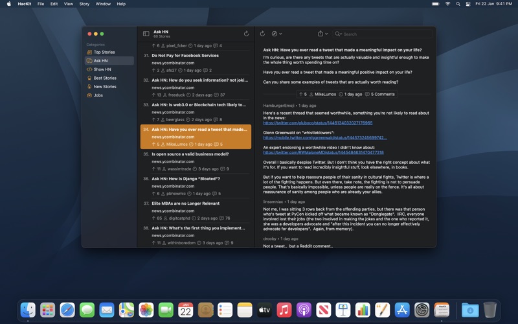Open the File menu
The width and height of the screenshot is (518, 324).
pyautogui.click(x=41, y=4)
